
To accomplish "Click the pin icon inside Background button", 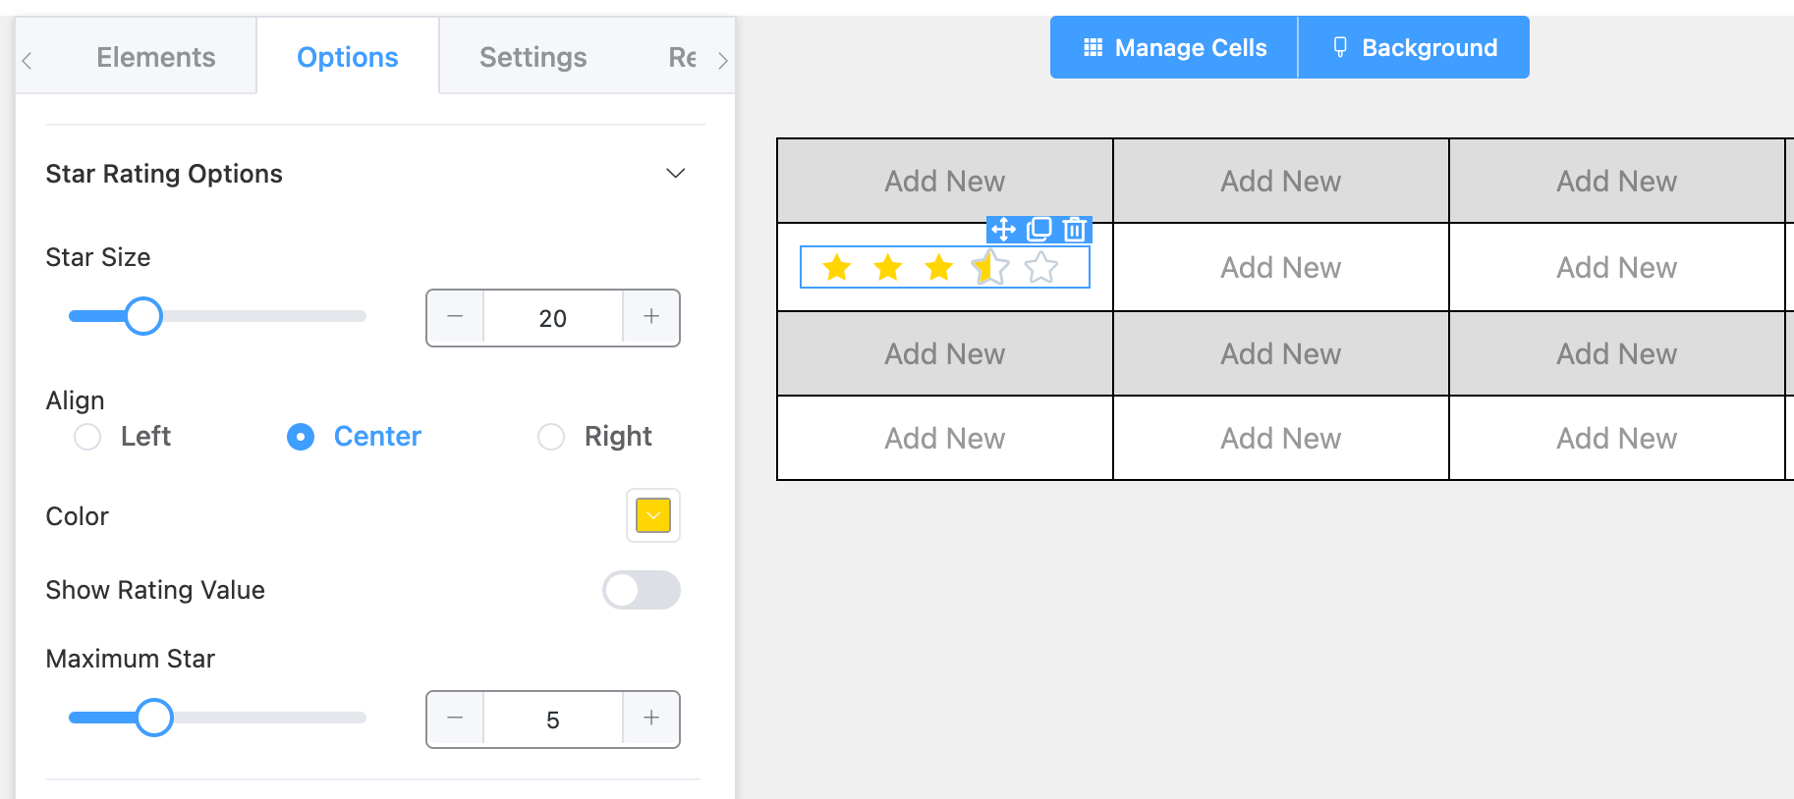I will coord(1339,46).
